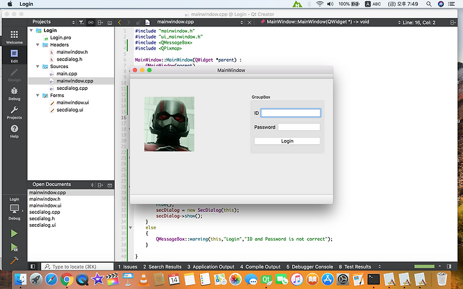This screenshot has width=463, height=289.
Task: Open the Projects mode with wrench icon
Action: [14, 112]
